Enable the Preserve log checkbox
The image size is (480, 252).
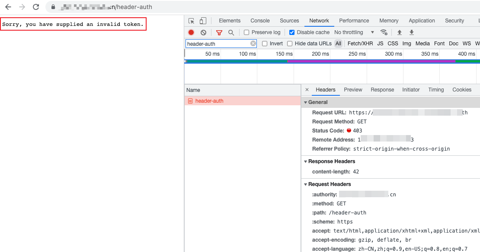pyautogui.click(x=246, y=32)
